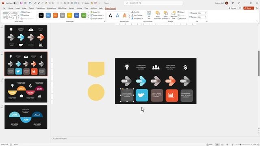260x146 pixels.
Task: Open the Shape Outline dropdown
Action: [x=97, y=15]
